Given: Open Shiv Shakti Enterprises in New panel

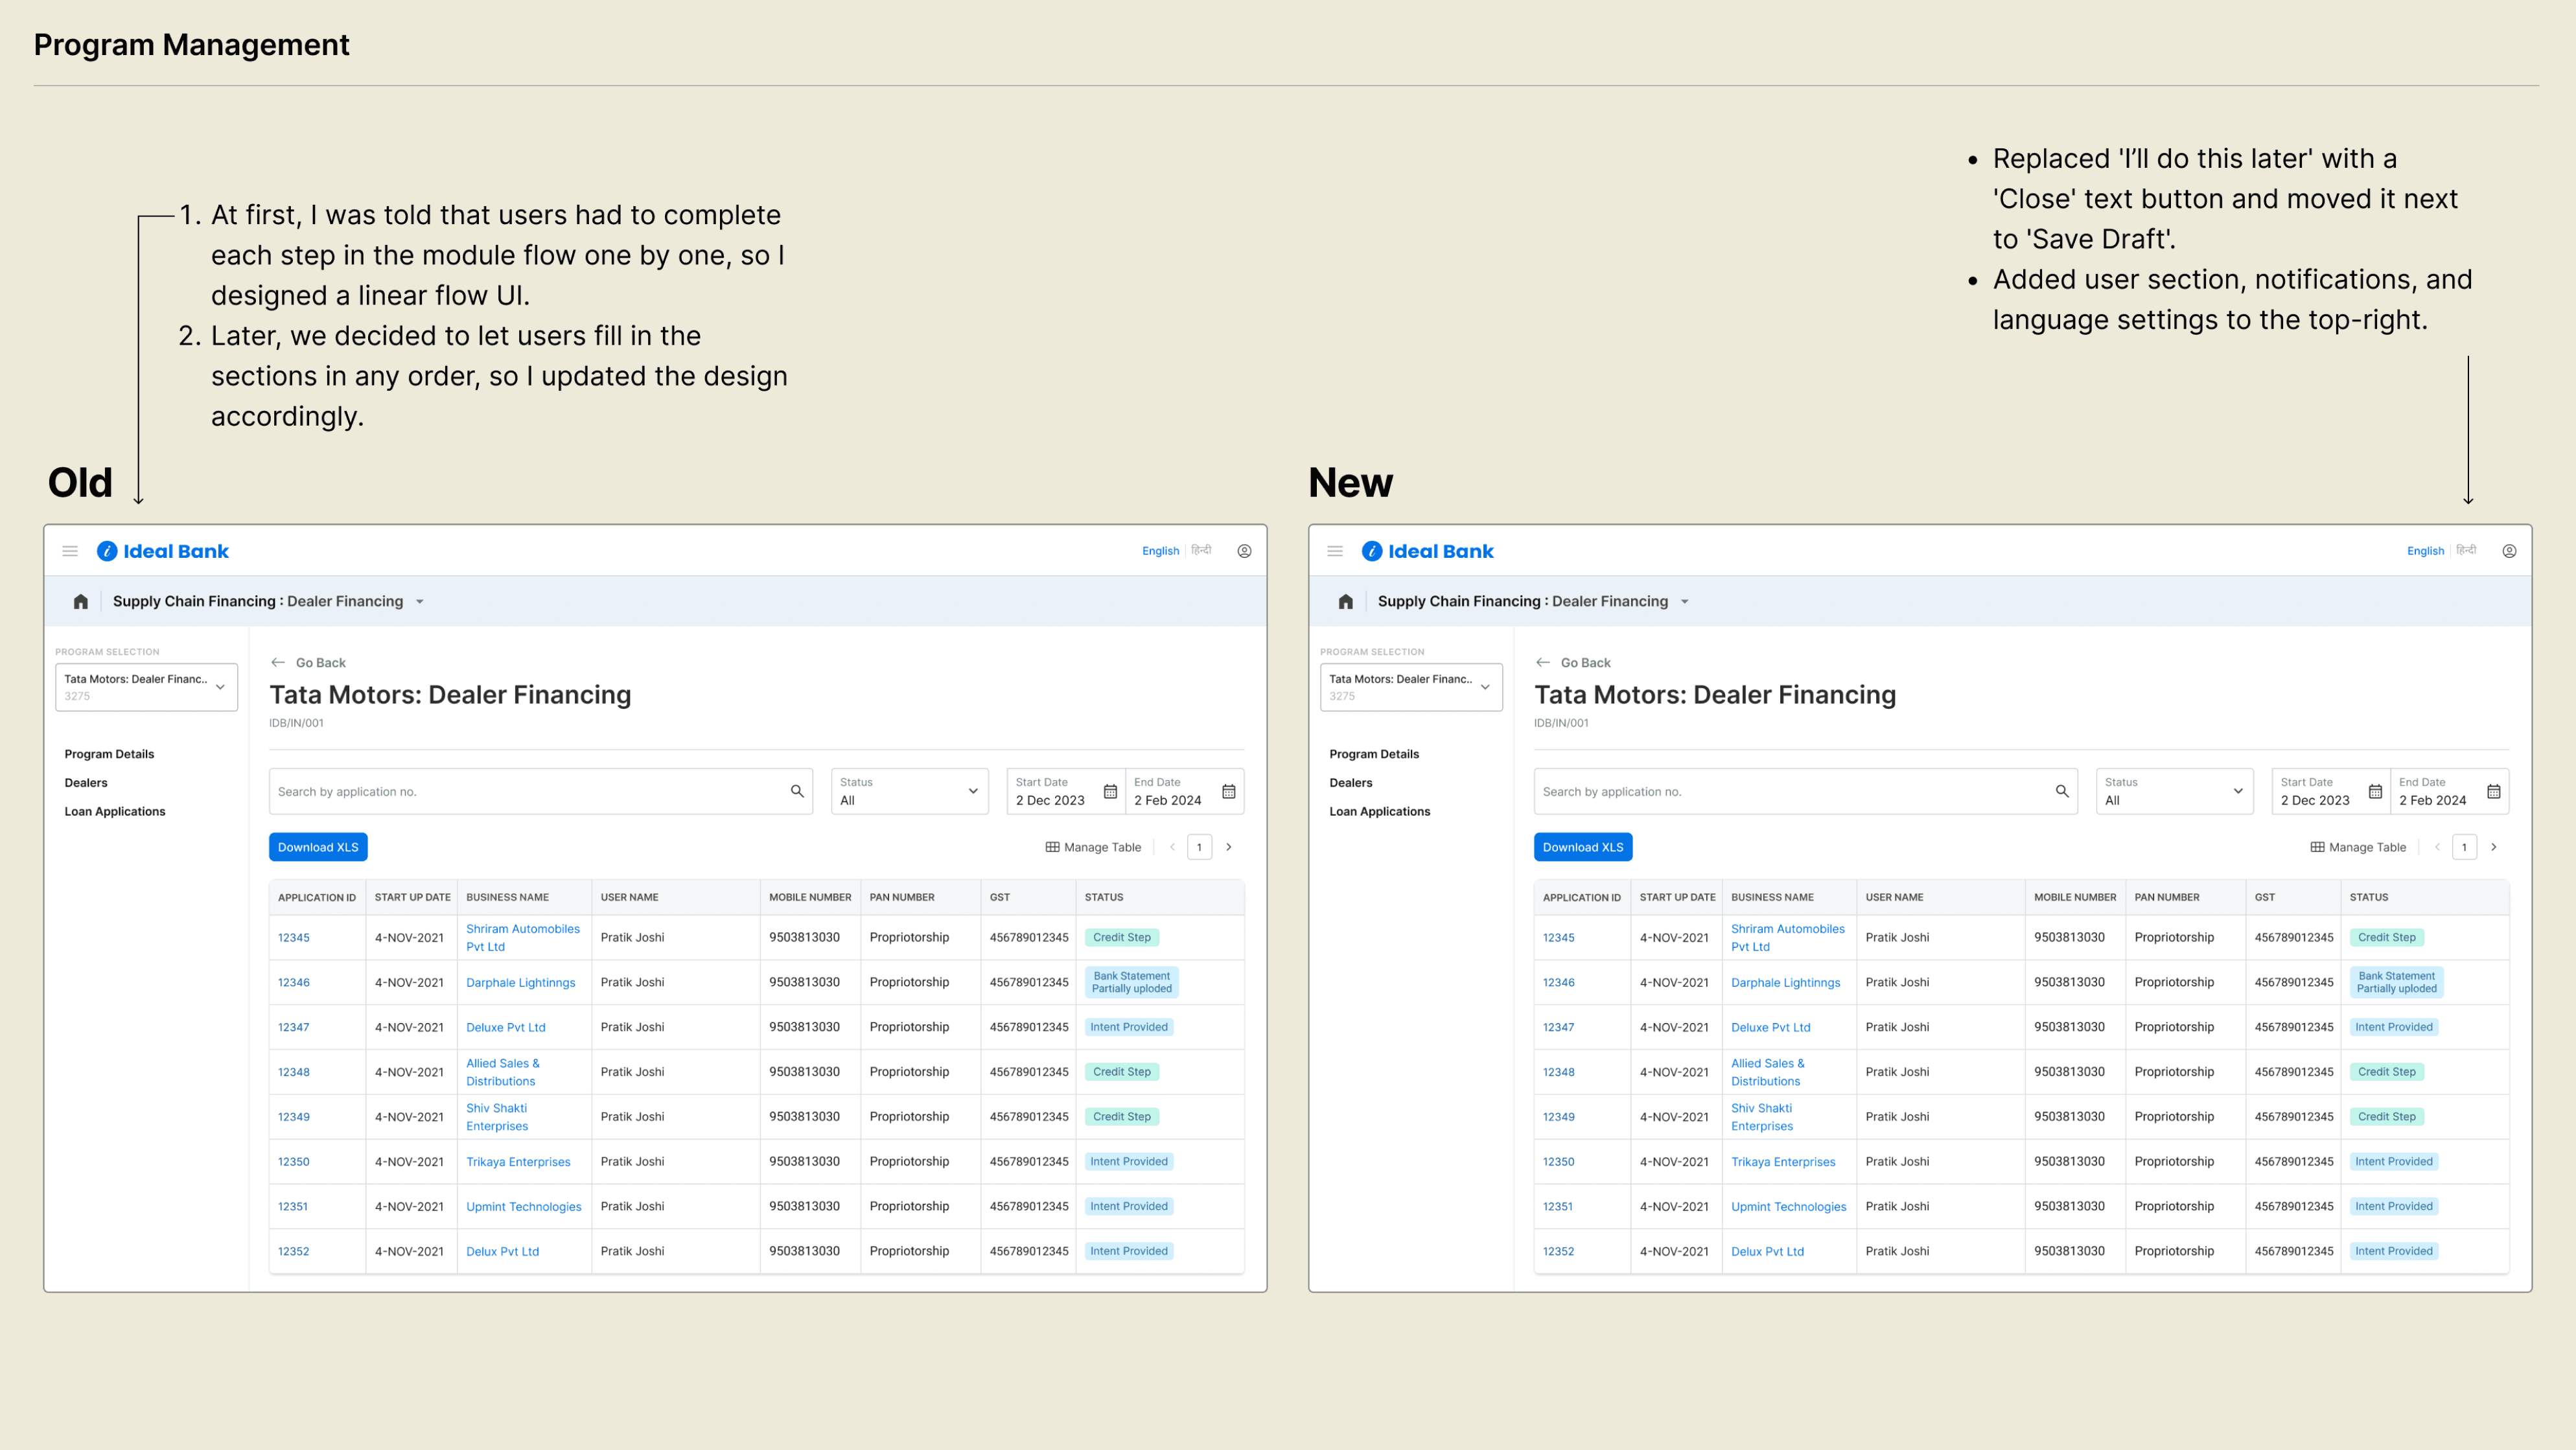Looking at the screenshot, I should (x=1761, y=1117).
